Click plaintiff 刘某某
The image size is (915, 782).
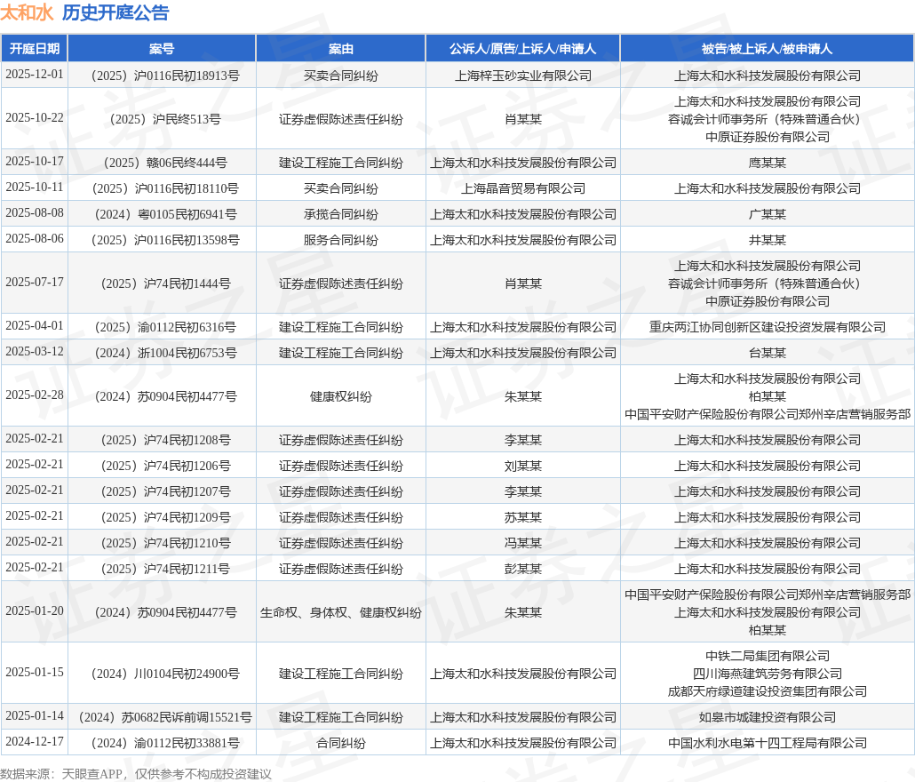point(523,465)
